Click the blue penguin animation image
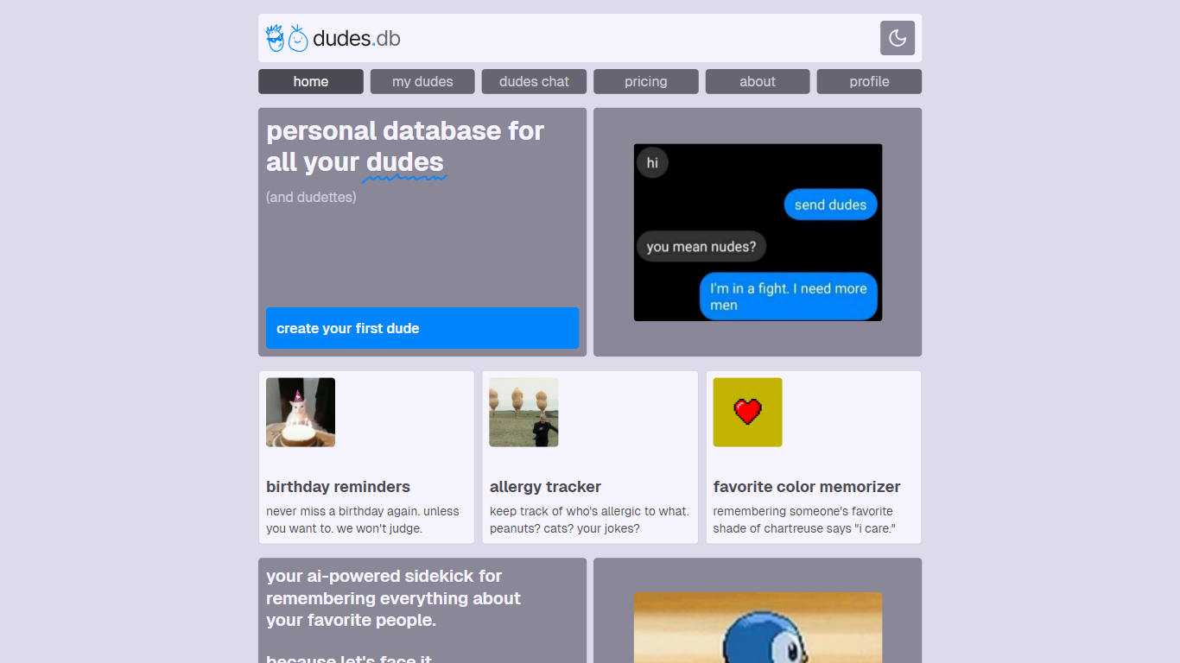Screen dimensions: 1180x663 click(758, 628)
